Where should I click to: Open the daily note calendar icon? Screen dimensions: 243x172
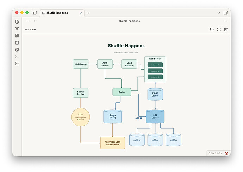click(x=17, y=42)
